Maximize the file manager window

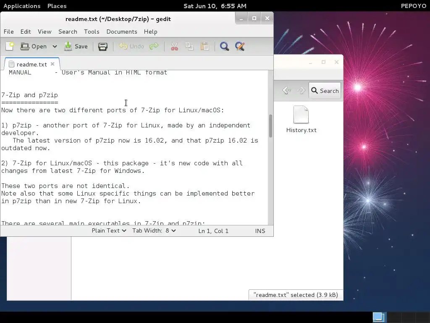(324, 62)
